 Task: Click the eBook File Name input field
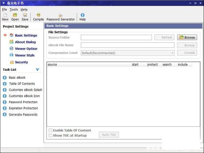pos(127,45)
